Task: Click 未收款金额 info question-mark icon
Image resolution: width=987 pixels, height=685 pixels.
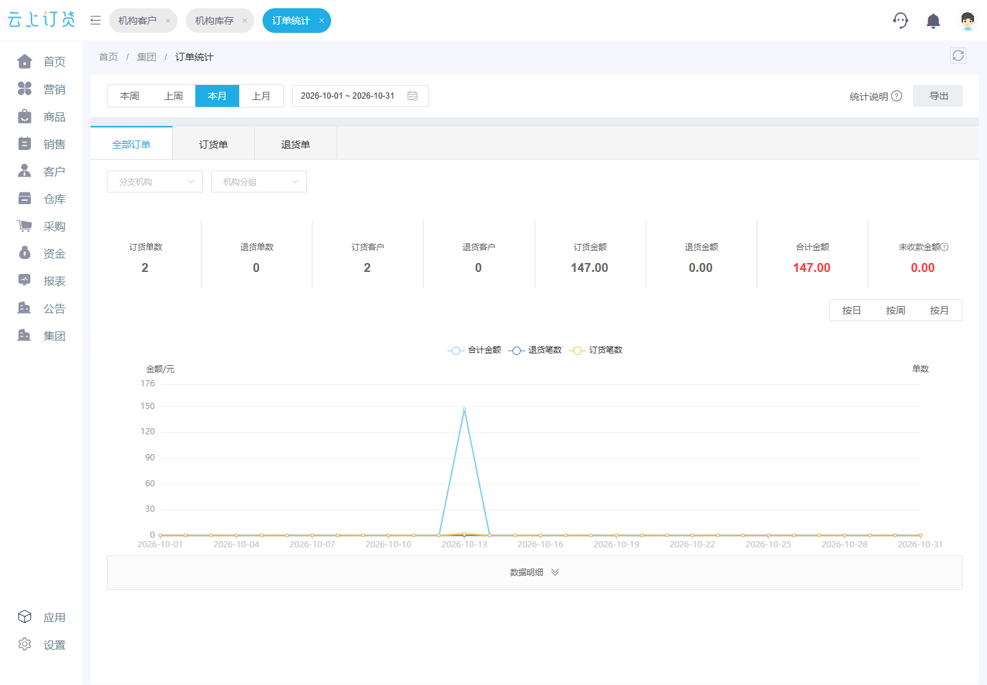Action: [x=945, y=247]
